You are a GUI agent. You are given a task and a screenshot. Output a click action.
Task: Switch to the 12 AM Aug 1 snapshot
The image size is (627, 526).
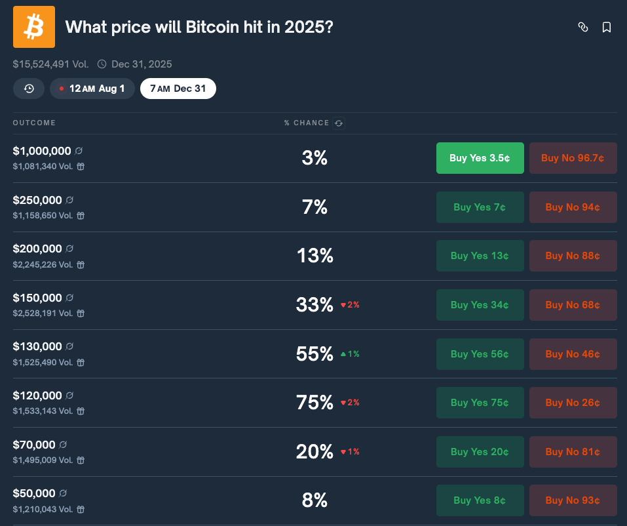click(92, 88)
